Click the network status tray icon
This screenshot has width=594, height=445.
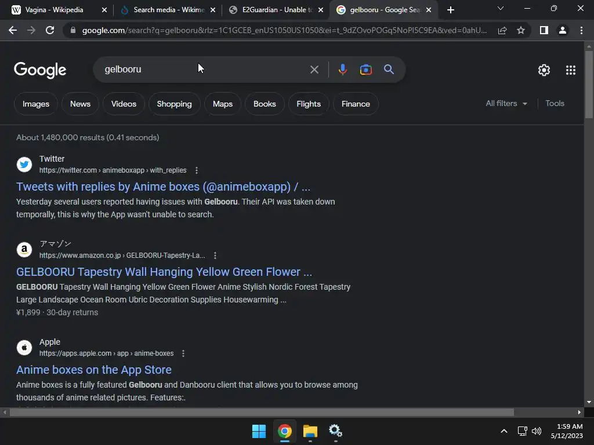tap(523, 431)
